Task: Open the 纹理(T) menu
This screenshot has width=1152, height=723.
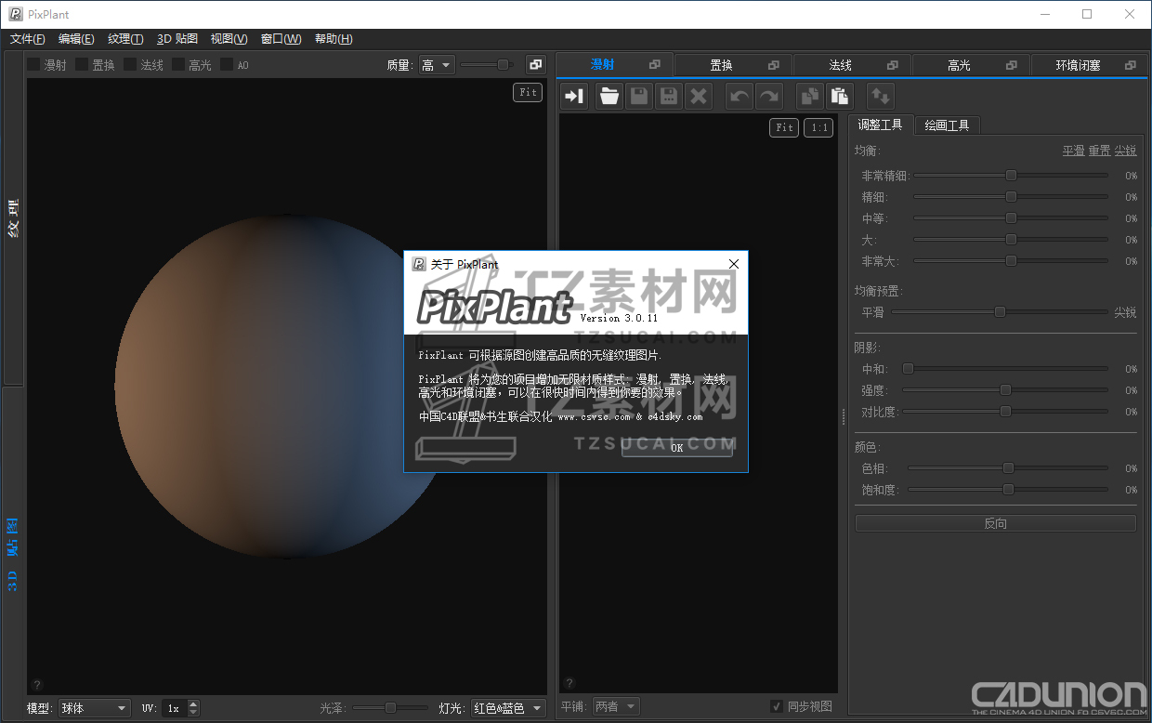Action: coord(125,39)
